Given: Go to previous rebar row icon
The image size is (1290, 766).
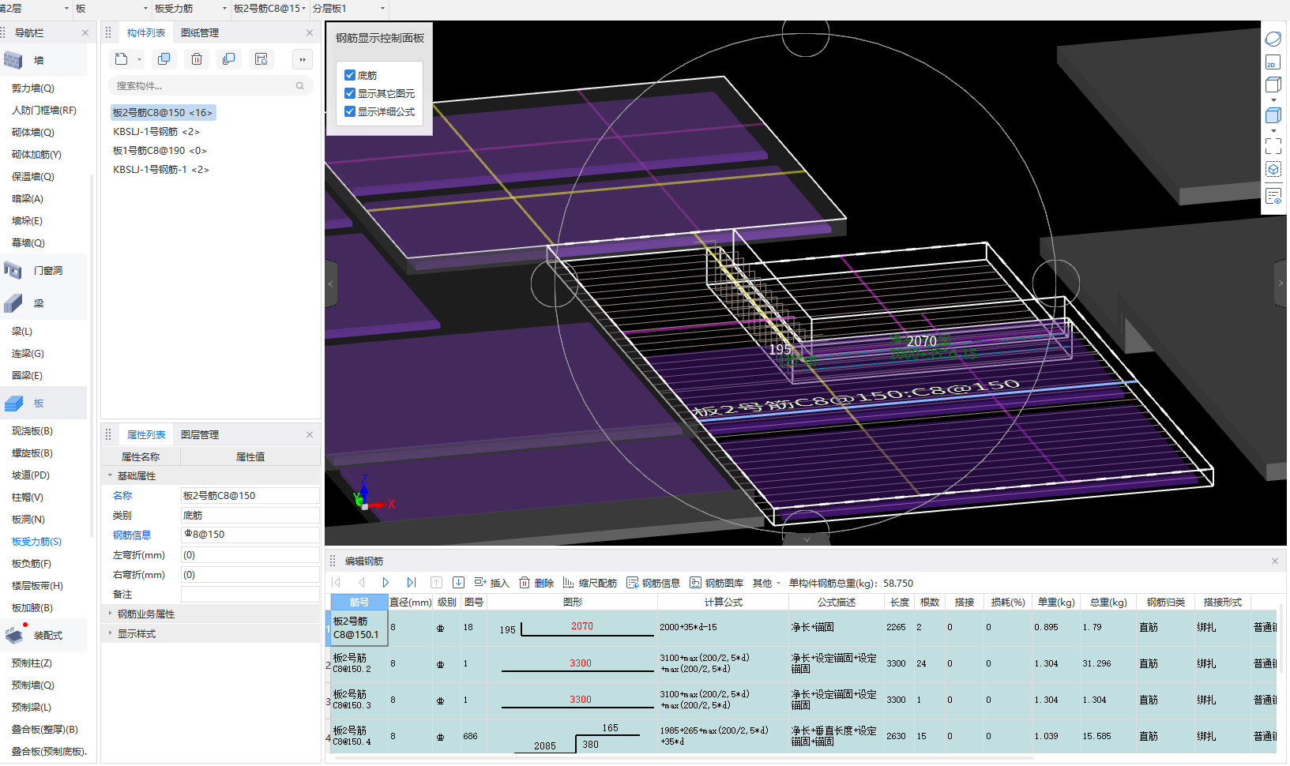Looking at the screenshot, I should coord(362,583).
